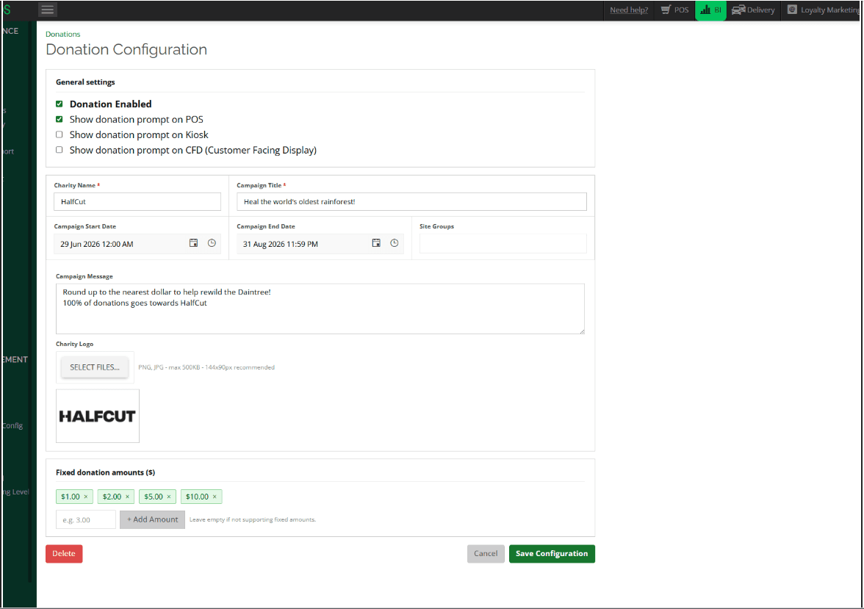This screenshot has height=609, width=864.
Task: Focus the fixed amount input field
Action: 86,519
